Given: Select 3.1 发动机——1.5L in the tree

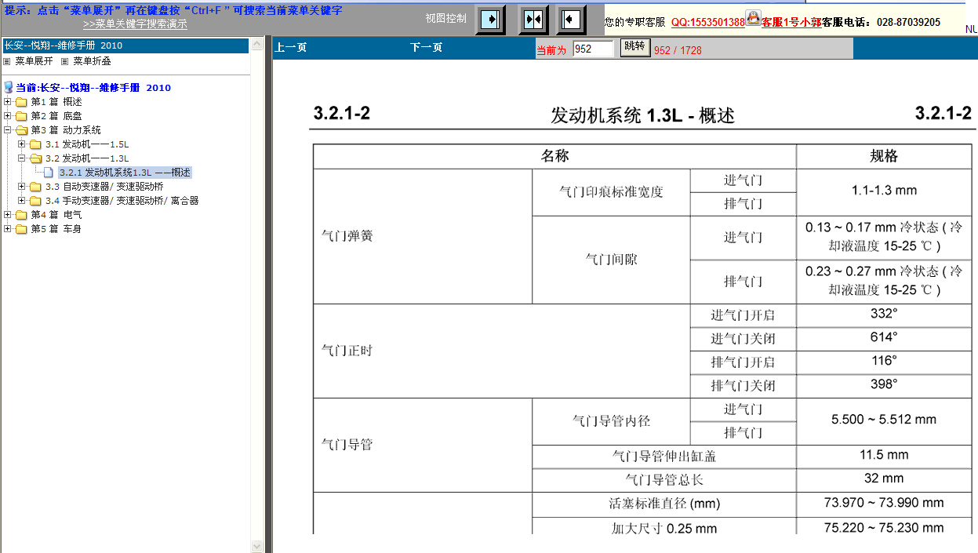Looking at the screenshot, I should tap(87, 144).
